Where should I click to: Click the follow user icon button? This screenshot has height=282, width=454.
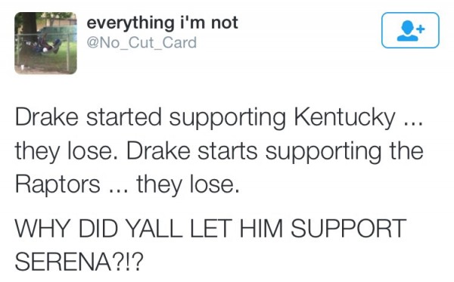pos(410,30)
